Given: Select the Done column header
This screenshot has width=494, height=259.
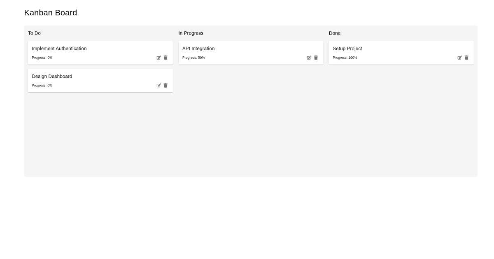Looking at the screenshot, I should click(x=335, y=33).
